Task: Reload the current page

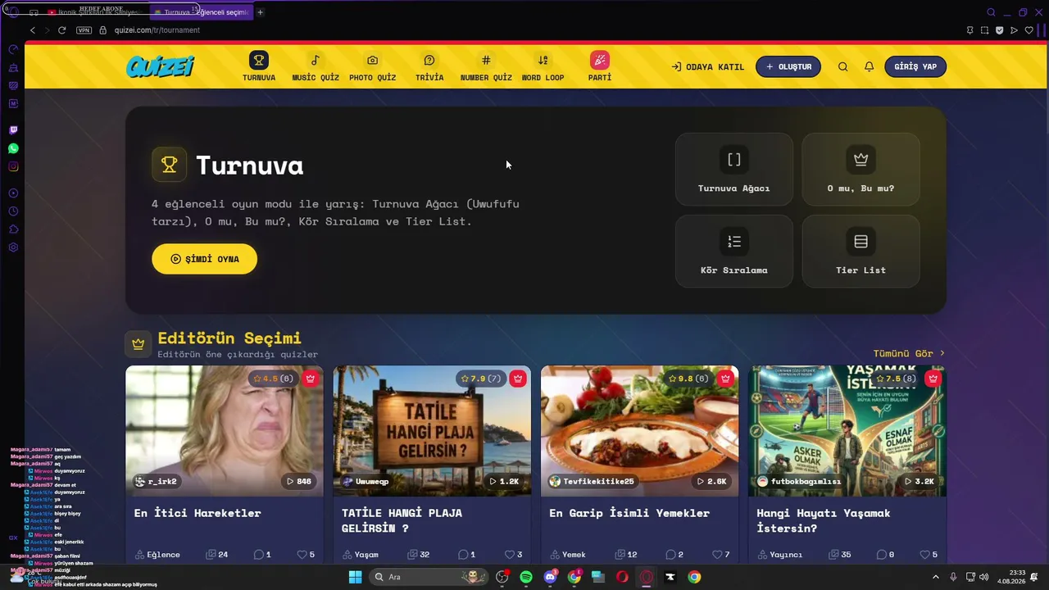Action: tap(61, 30)
